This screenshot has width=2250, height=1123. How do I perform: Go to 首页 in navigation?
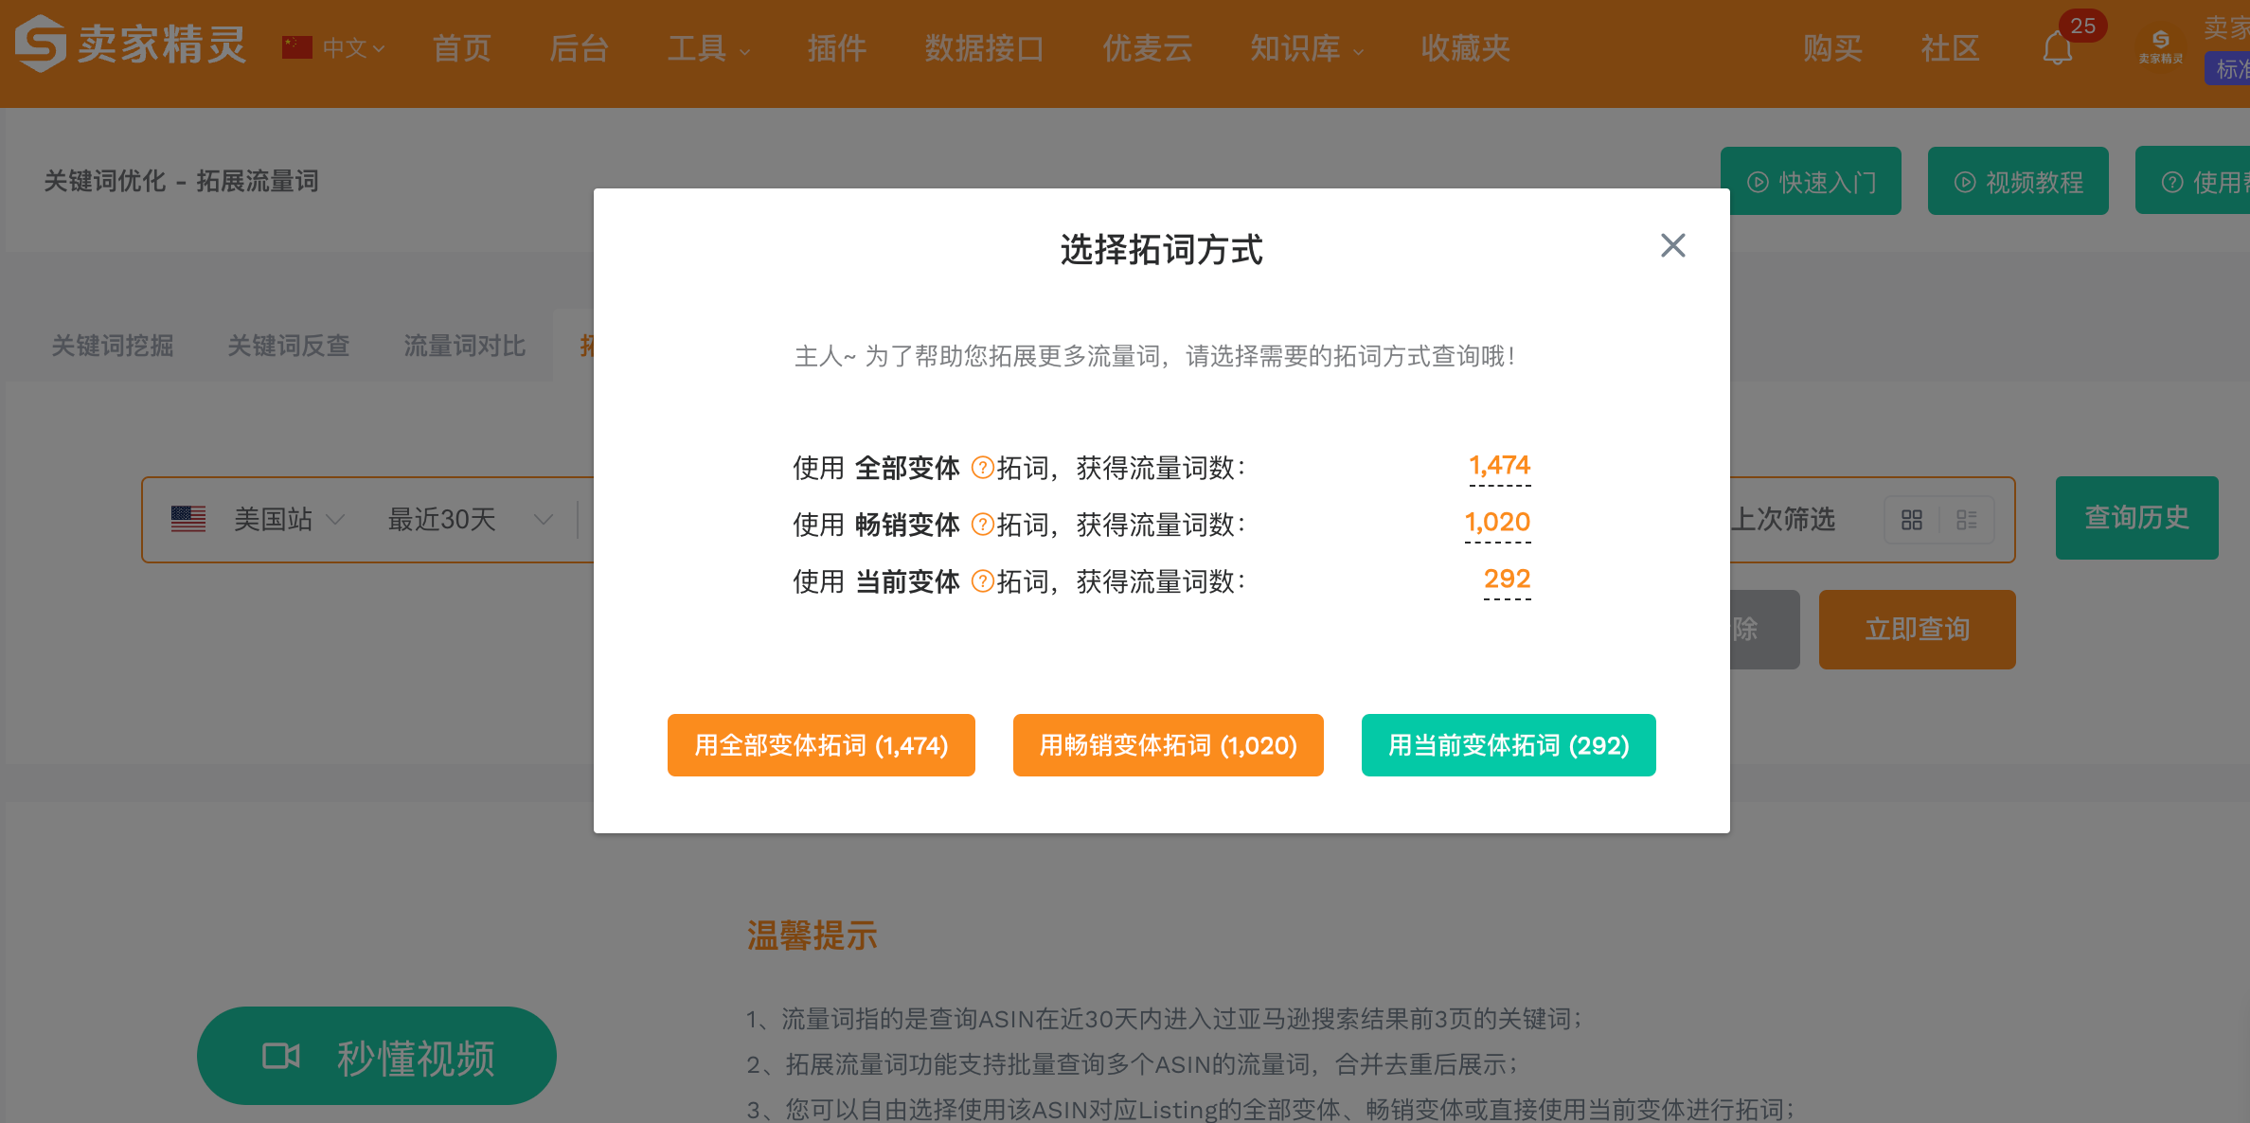point(461,47)
